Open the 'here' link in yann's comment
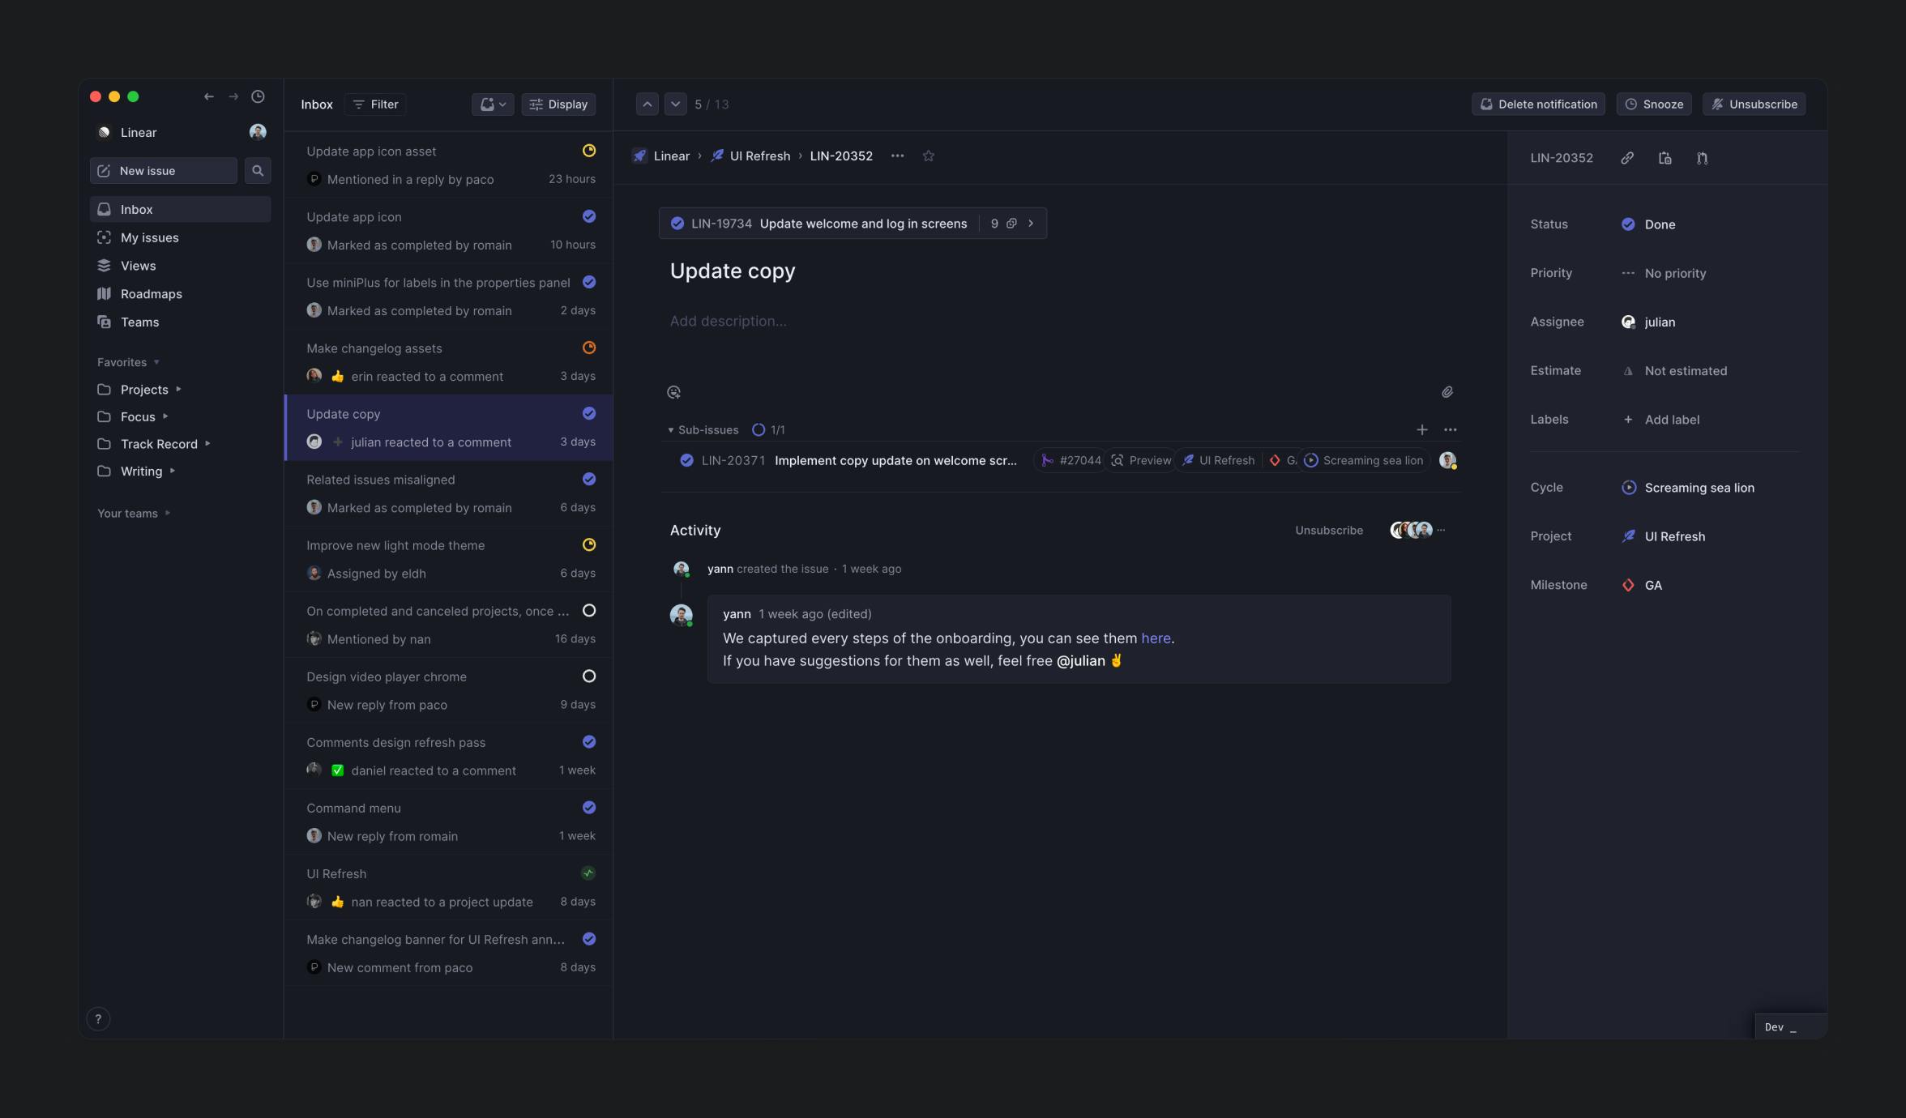The width and height of the screenshot is (1906, 1118). 1156,638
